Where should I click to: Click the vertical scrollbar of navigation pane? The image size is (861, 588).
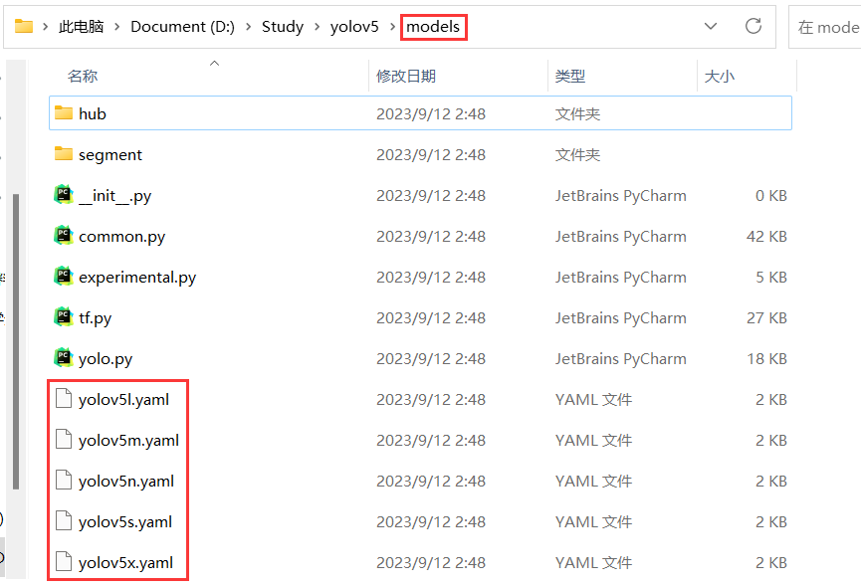pyautogui.click(x=16, y=340)
